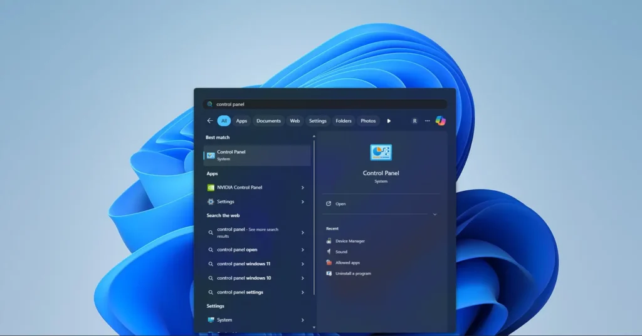Select the 'control panel settings' suggestion
Screen dimensions: 642x336
point(257,292)
